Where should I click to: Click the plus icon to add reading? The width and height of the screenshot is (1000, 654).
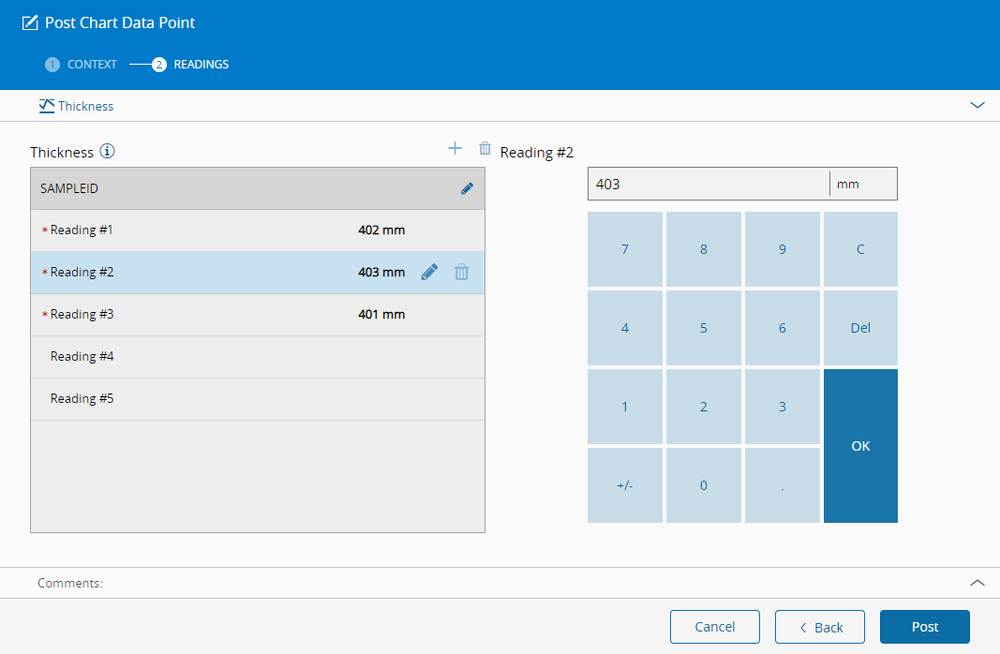[455, 148]
